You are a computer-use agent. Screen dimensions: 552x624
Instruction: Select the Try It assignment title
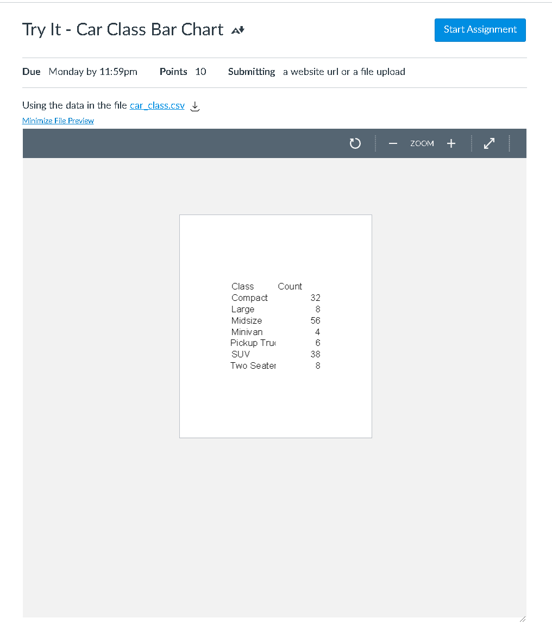[x=122, y=29]
